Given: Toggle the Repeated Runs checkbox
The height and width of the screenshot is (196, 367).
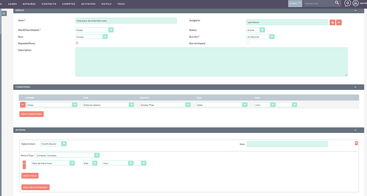Looking at the screenshot, I should [77, 43].
